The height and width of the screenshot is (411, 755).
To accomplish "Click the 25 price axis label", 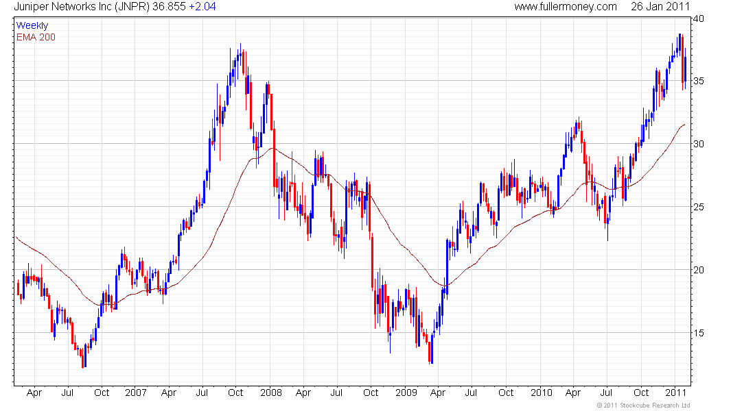I will tap(698, 207).
